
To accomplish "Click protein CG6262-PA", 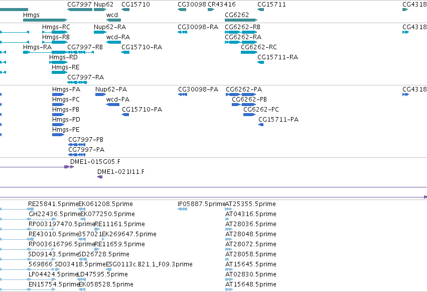I will (x=244, y=89).
